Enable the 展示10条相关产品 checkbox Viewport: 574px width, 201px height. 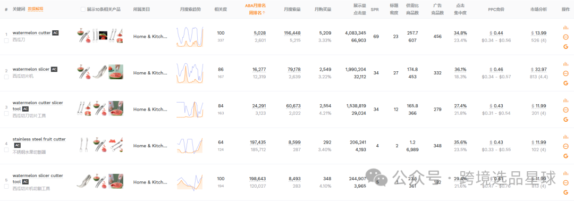83,9
